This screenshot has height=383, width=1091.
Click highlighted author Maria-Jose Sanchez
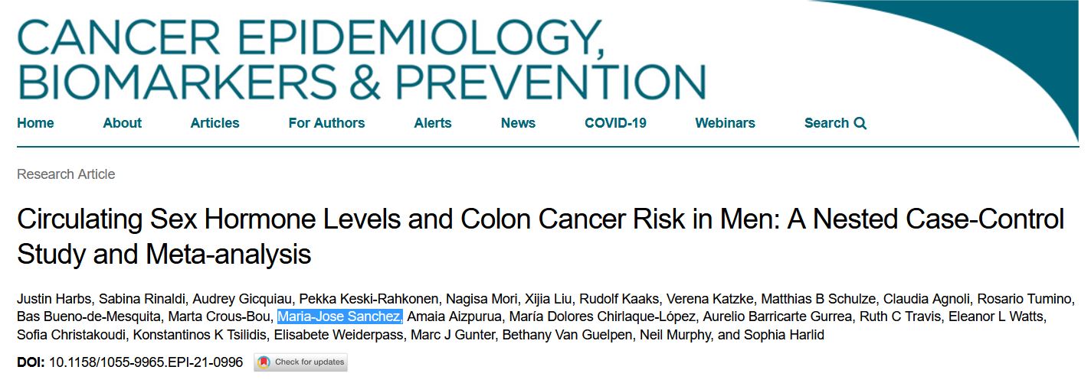339,316
